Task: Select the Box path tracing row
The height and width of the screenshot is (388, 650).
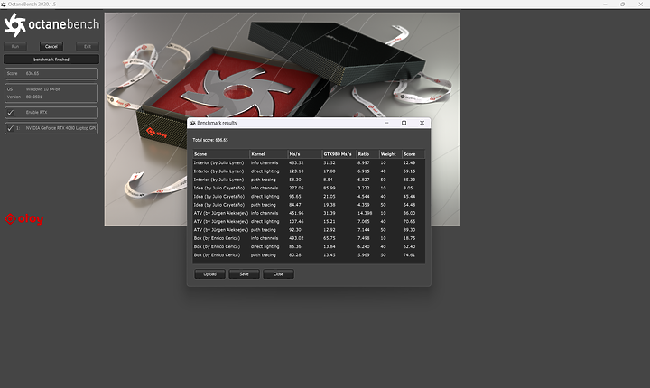Action: click(309, 255)
